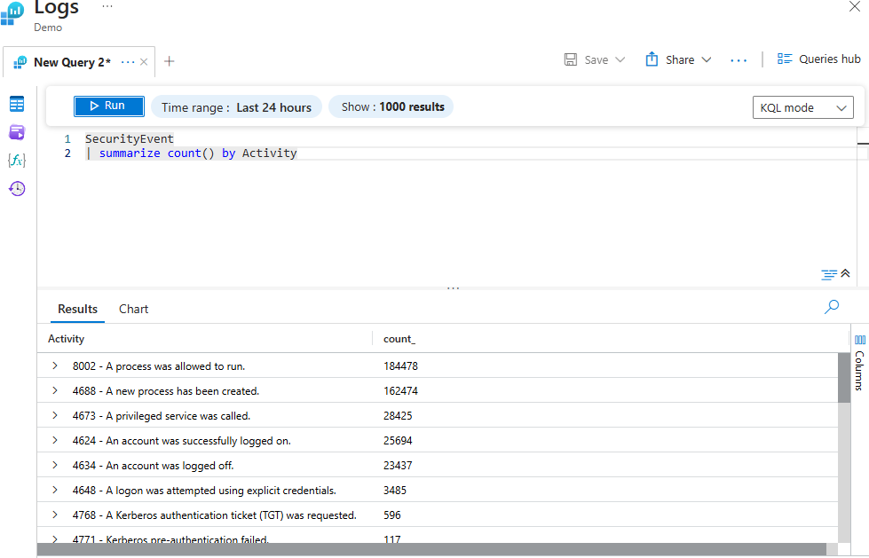This screenshot has width=869, height=558.
Task: Close the New Query 2 tab
Action: [144, 62]
